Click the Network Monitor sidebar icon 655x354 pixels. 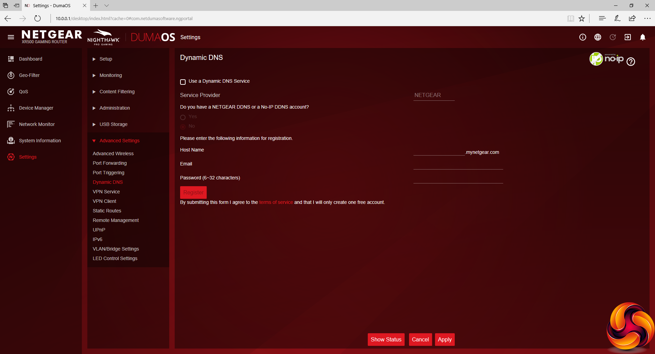pyautogui.click(x=11, y=124)
